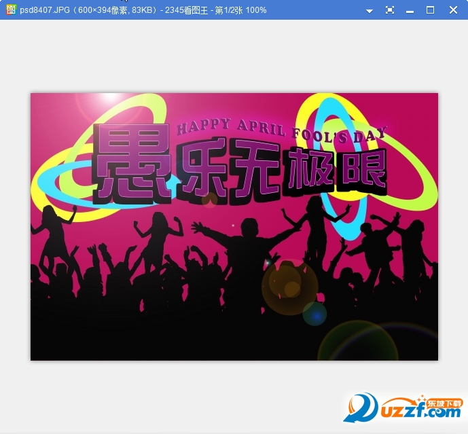Click the 2345看图王 app icon in title bar
Screen dimensions: 468x434
click(x=11, y=10)
